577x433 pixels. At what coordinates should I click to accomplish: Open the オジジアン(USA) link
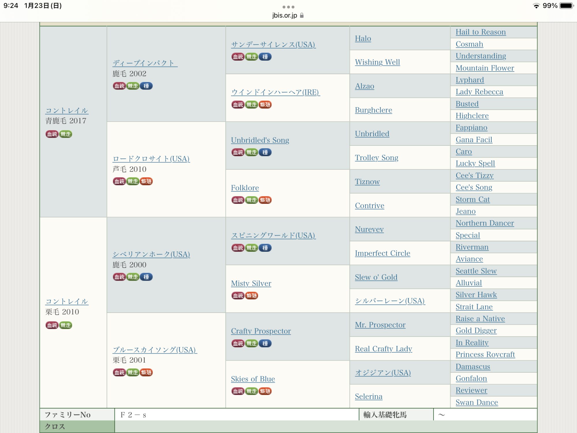(x=383, y=373)
